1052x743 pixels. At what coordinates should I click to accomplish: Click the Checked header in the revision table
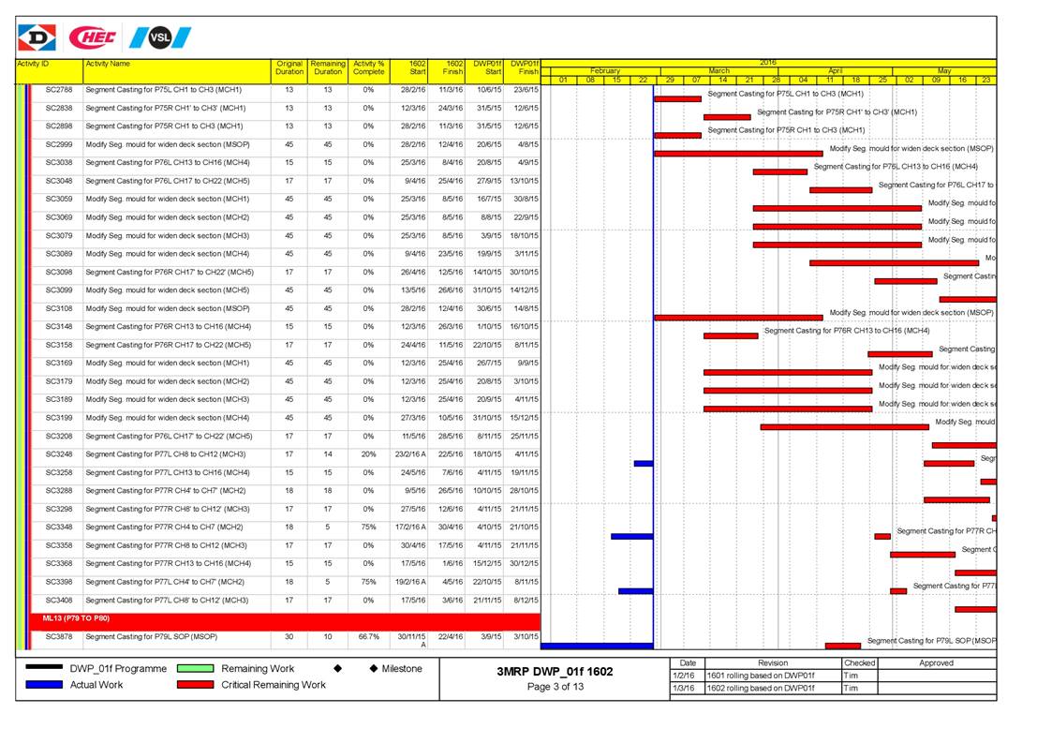coord(859,663)
